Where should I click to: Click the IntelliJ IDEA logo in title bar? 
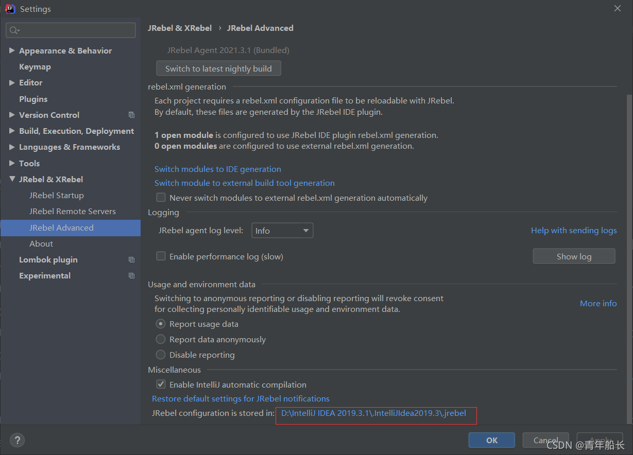[10, 9]
